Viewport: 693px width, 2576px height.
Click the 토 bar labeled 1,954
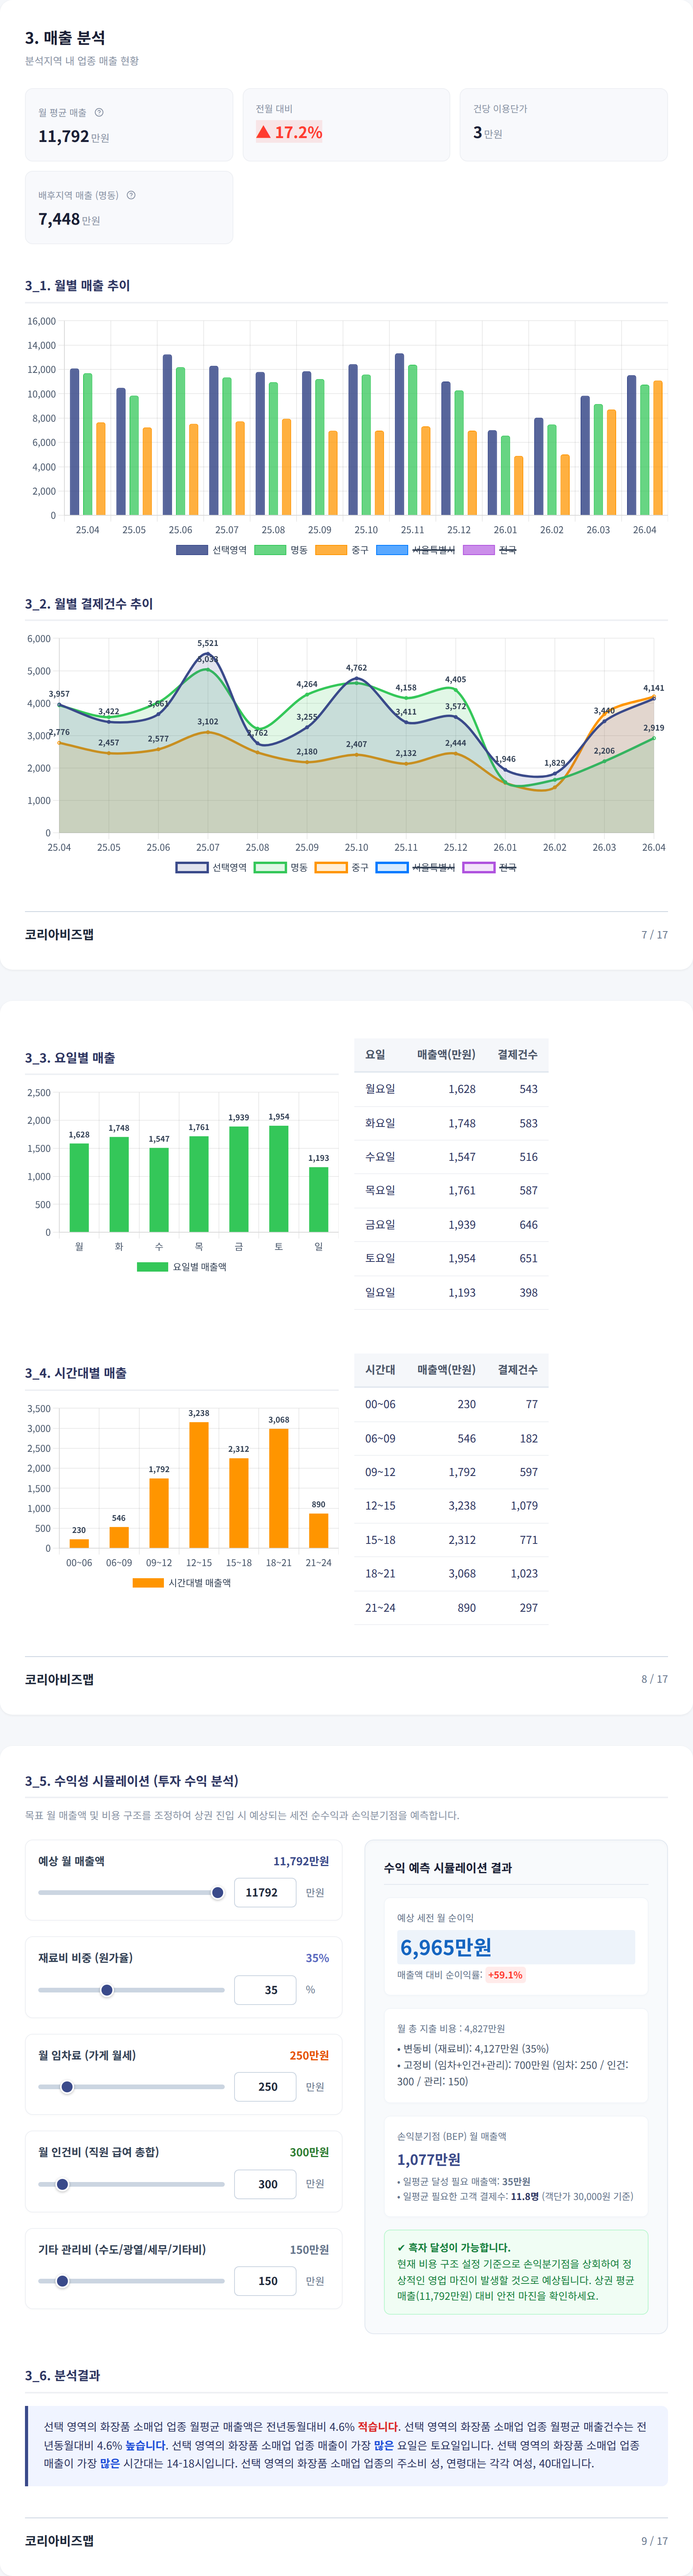(279, 1179)
